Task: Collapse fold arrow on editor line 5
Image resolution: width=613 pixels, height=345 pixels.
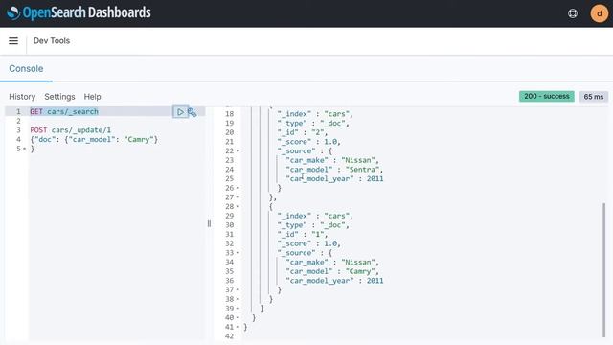Action: [24, 149]
